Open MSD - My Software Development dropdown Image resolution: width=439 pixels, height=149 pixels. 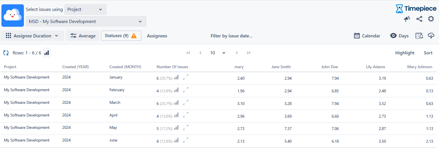coord(86,21)
